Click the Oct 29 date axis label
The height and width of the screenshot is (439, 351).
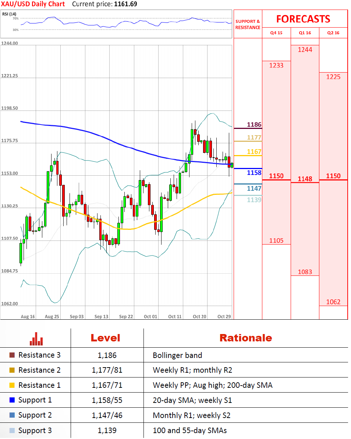point(224,317)
